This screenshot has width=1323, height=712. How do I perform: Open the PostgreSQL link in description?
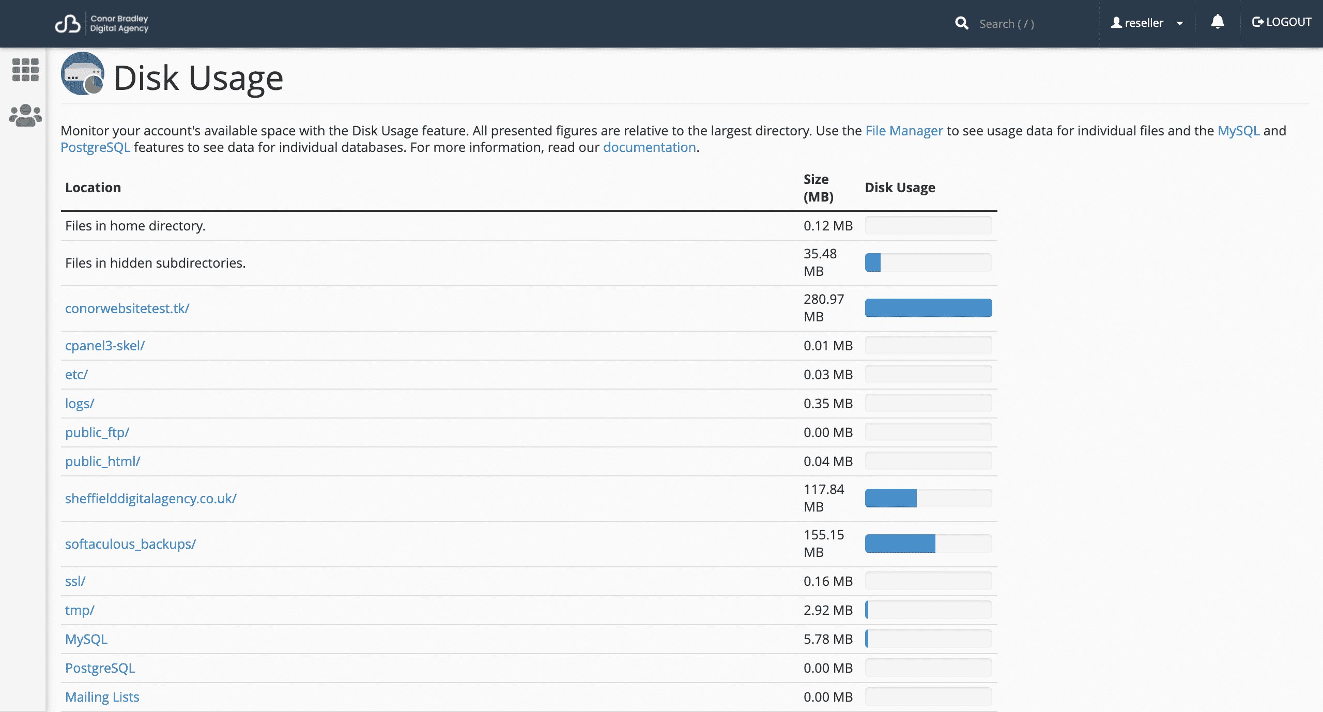click(x=95, y=147)
